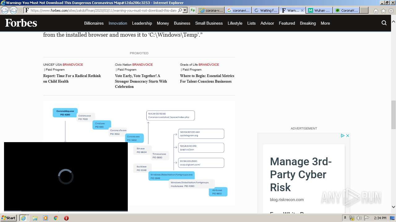Expand the address bar autocomplete dropdown
Image resolution: width=396 pixels, height=222 pixels.
(x=185, y=10)
